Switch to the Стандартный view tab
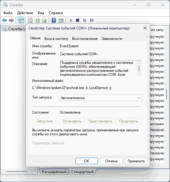The width and height of the screenshot is (170, 182). (x=82, y=172)
